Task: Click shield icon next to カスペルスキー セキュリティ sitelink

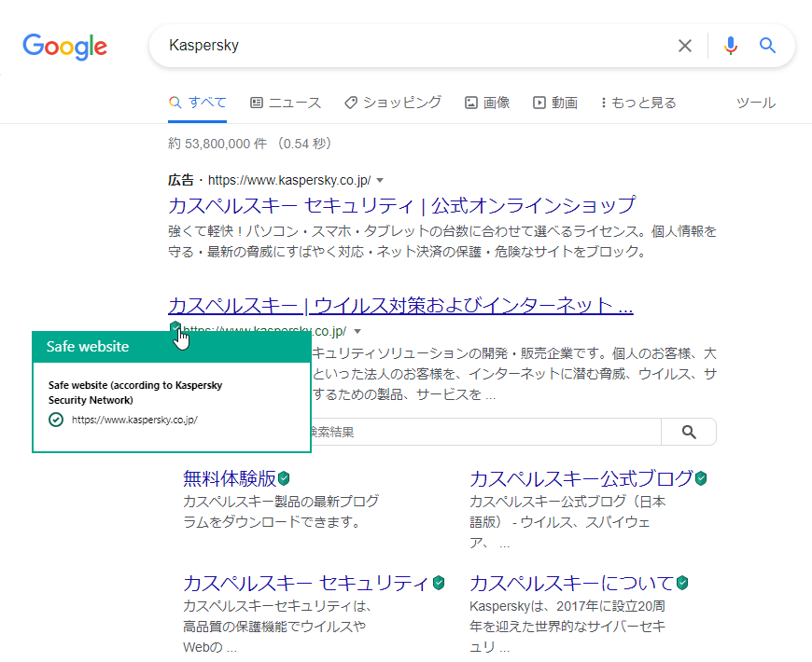Action: pyautogui.click(x=439, y=583)
